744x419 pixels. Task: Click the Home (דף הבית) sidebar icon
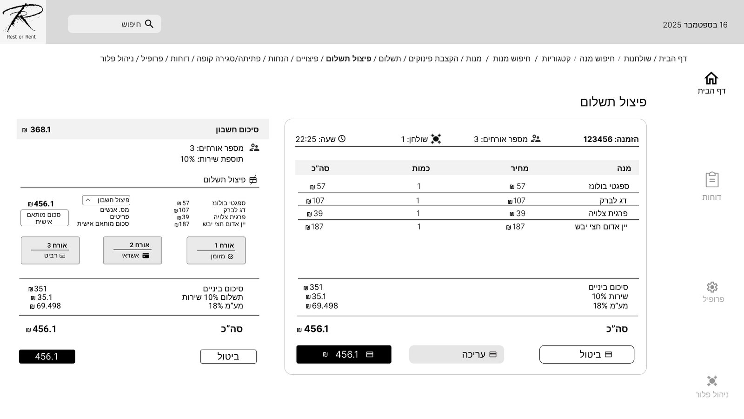pyautogui.click(x=711, y=78)
